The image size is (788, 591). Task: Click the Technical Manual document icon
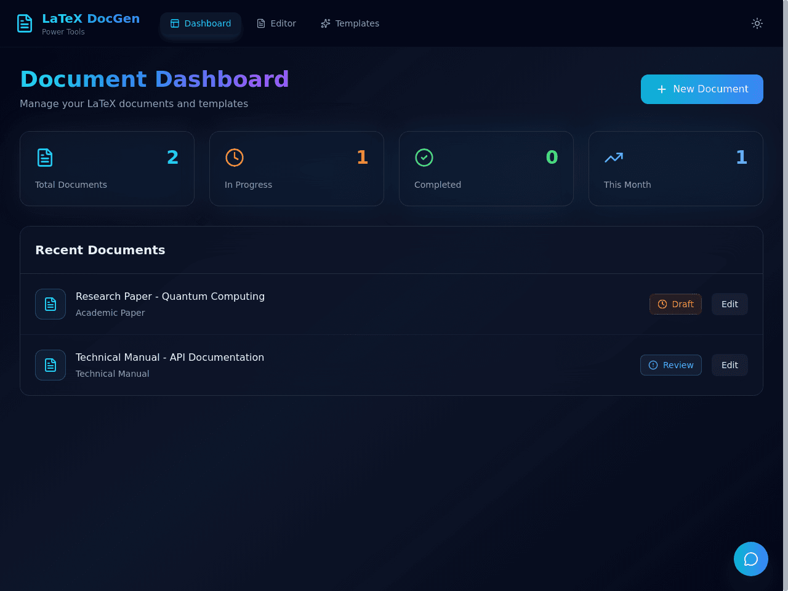50,365
